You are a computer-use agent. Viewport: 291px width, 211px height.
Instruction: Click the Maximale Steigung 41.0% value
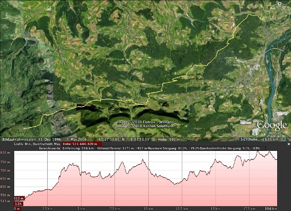[x=167, y=149]
